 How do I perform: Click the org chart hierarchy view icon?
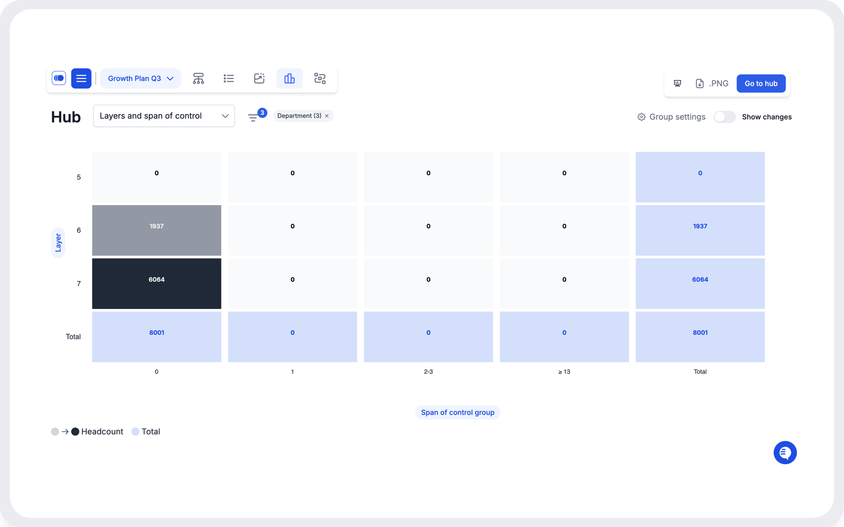(x=198, y=78)
